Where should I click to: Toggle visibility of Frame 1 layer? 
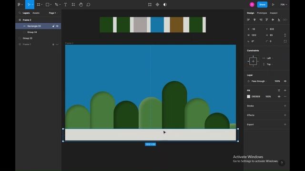pyautogui.click(x=57, y=44)
